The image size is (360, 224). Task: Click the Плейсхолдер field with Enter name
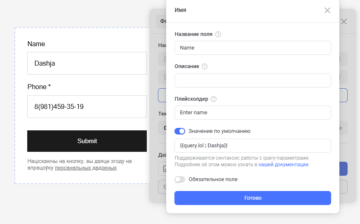click(x=252, y=113)
